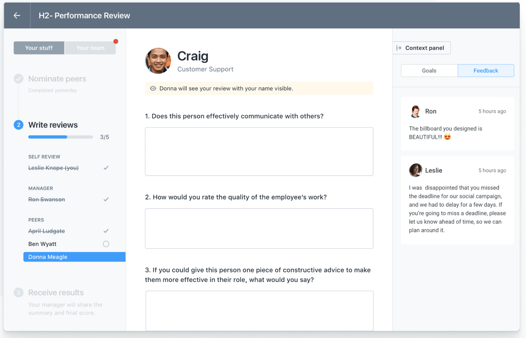Image resolution: width=526 pixels, height=338 pixels.
Task: Open the Goals tab
Action: coord(429,71)
